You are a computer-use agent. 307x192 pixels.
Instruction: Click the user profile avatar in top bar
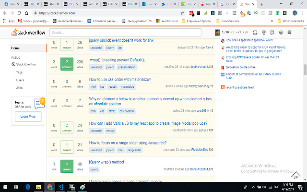pyautogui.click(x=217, y=32)
